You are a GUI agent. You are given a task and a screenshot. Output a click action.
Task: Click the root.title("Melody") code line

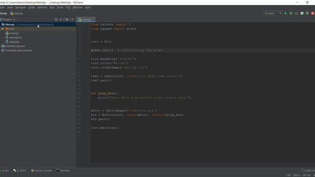click(x=110, y=63)
